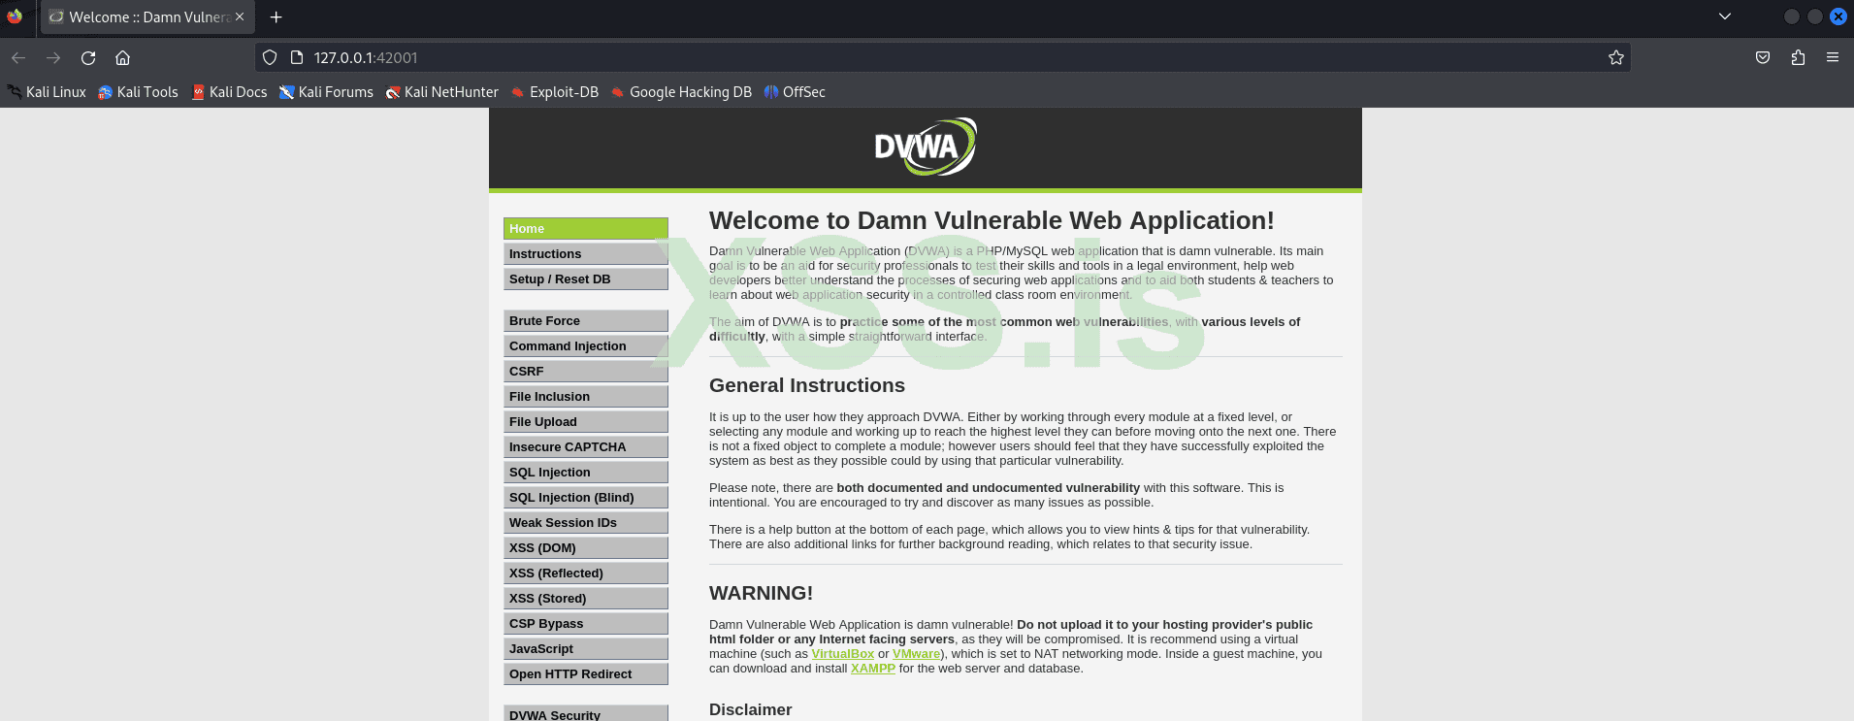Click the Disclaimer heading
1854x721 pixels.
[x=751, y=709]
